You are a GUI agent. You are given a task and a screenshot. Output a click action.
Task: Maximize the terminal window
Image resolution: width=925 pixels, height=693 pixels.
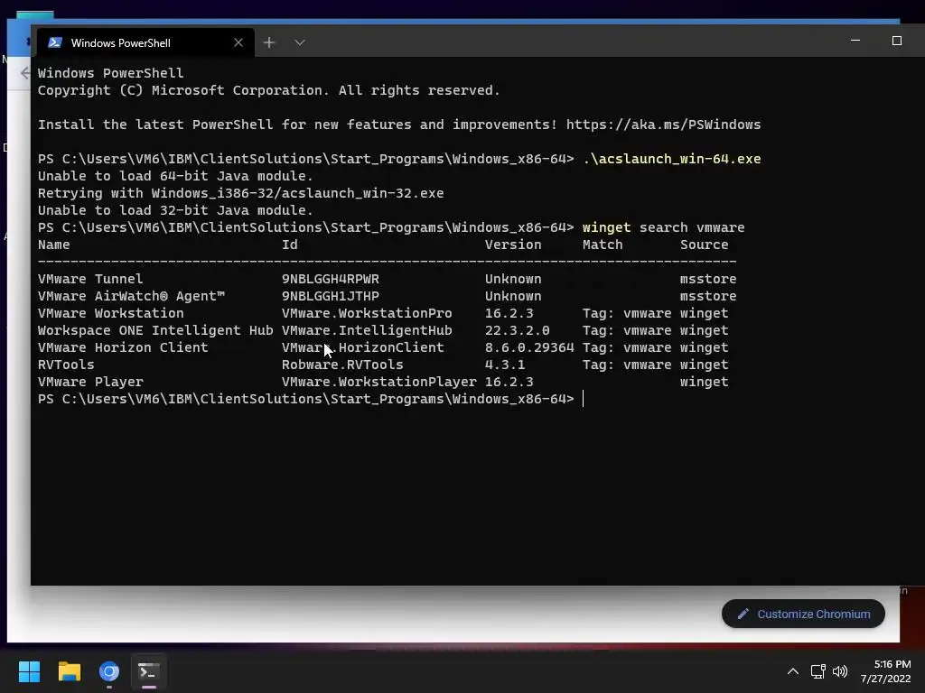point(897,41)
